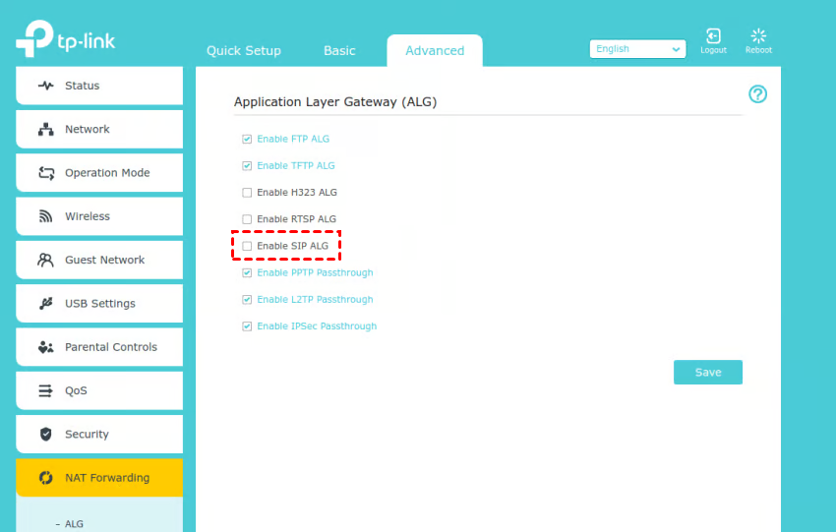Open Status from the sidebar
Screen dimensions: 836x532
coord(82,86)
